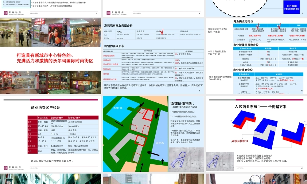Select the partially visible slide numbered 5

coord(51,8)
